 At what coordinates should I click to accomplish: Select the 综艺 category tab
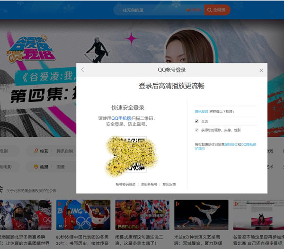(44, 151)
